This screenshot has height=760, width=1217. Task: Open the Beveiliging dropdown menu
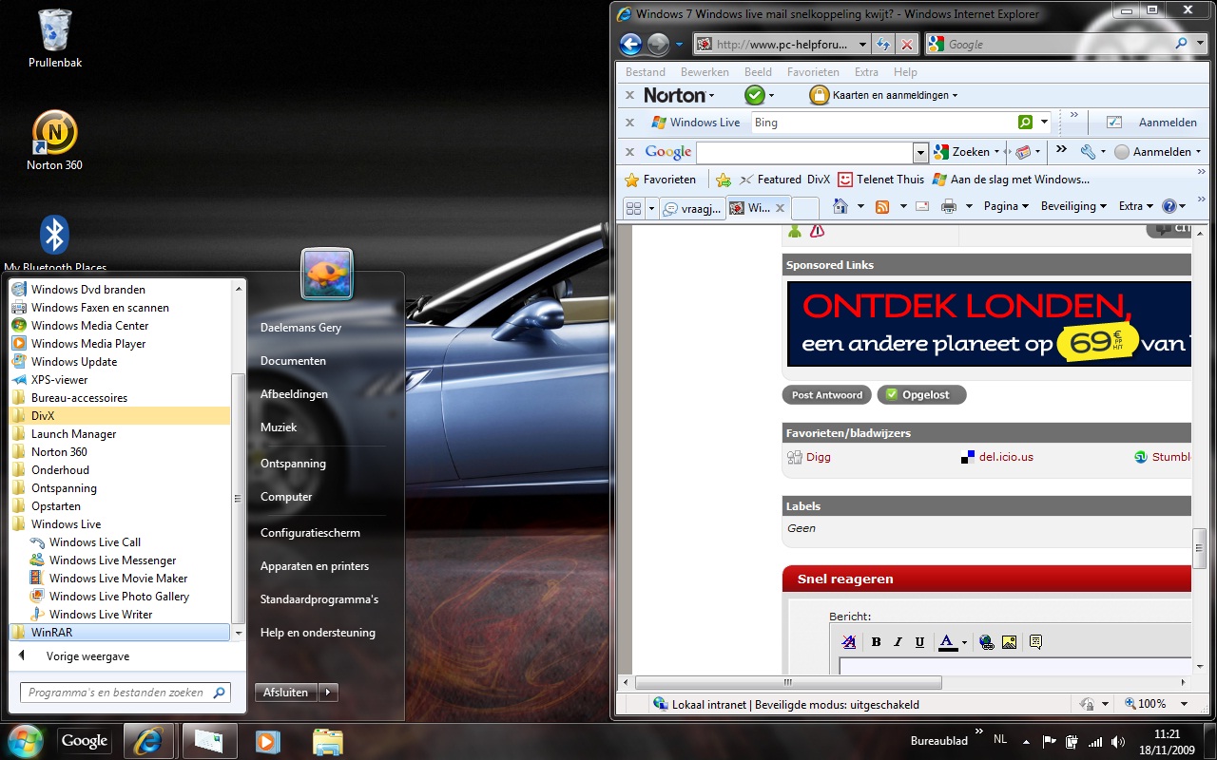[1074, 206]
